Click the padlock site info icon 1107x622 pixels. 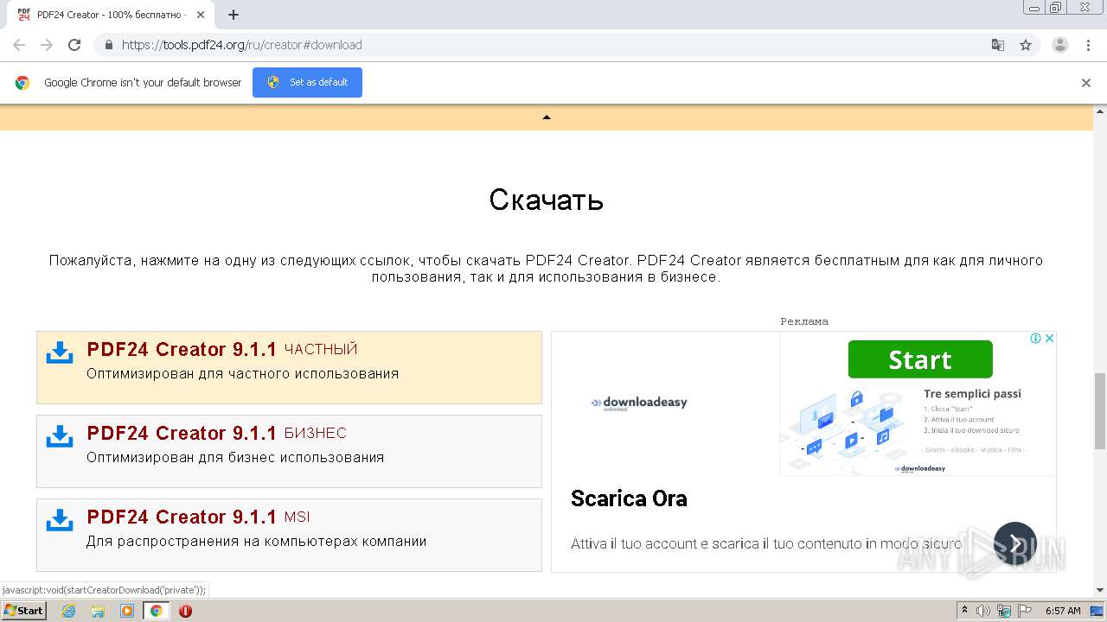pos(109,45)
